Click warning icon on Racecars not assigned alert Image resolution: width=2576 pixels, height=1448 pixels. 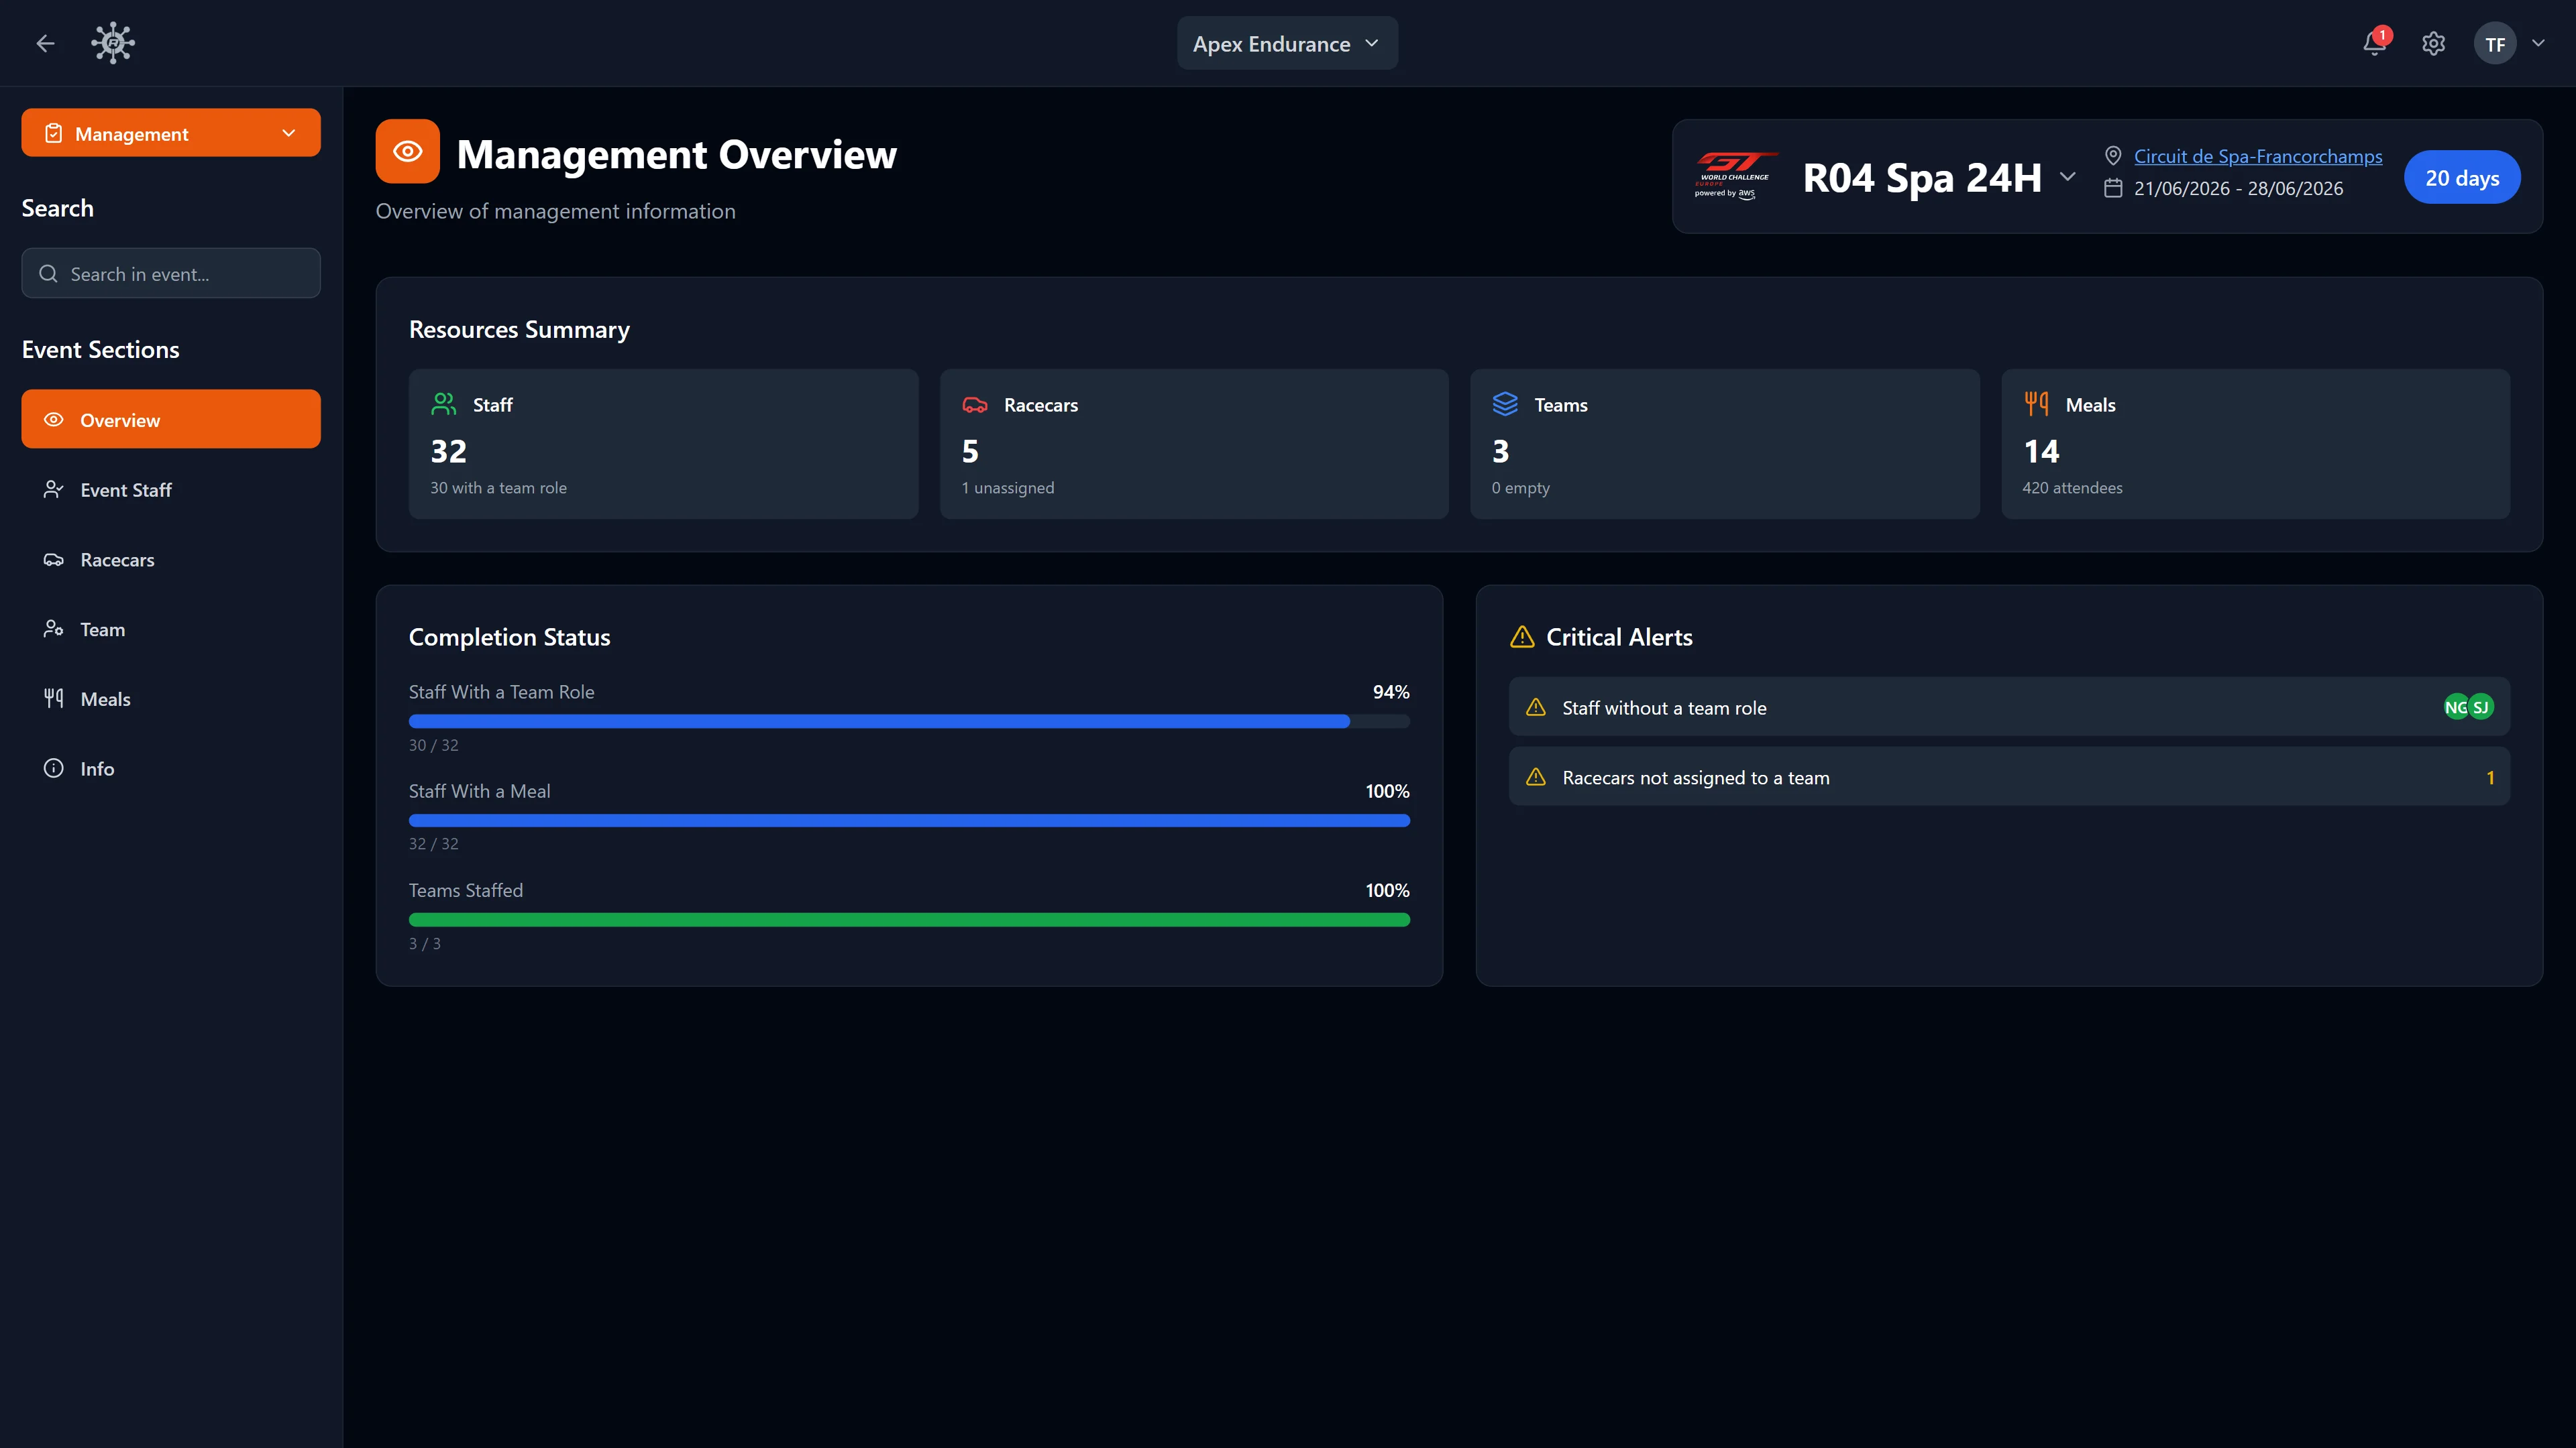1536,776
